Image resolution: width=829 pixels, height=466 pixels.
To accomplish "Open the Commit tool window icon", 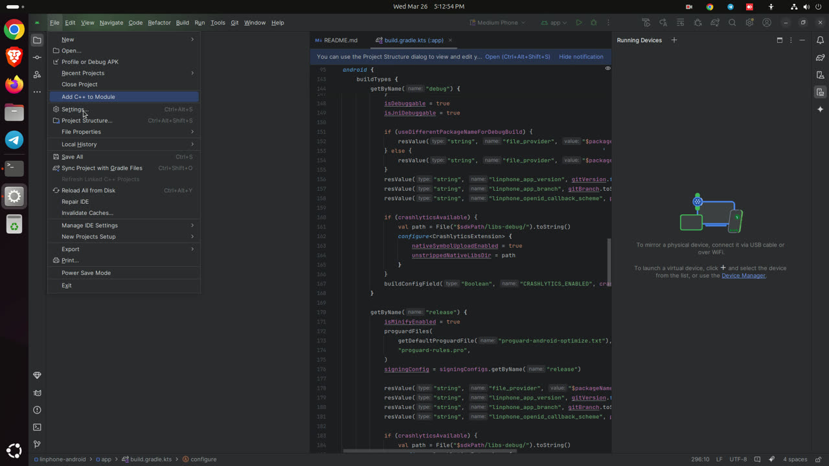I will click(x=37, y=58).
